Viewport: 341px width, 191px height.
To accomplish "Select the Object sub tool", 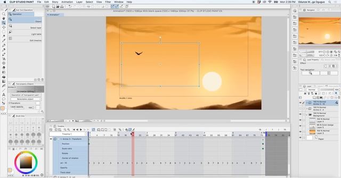I will pyautogui.click(x=25, y=20).
